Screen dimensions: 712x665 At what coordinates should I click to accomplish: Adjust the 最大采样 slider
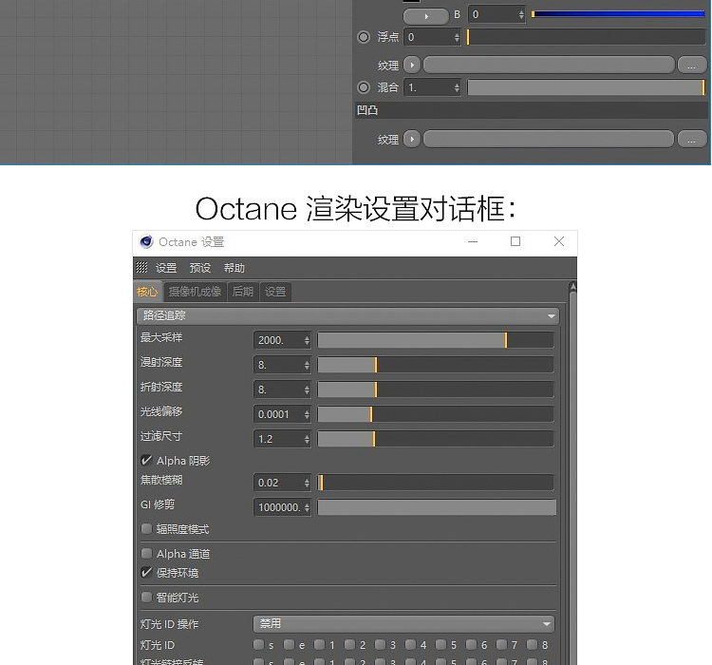[x=436, y=340]
